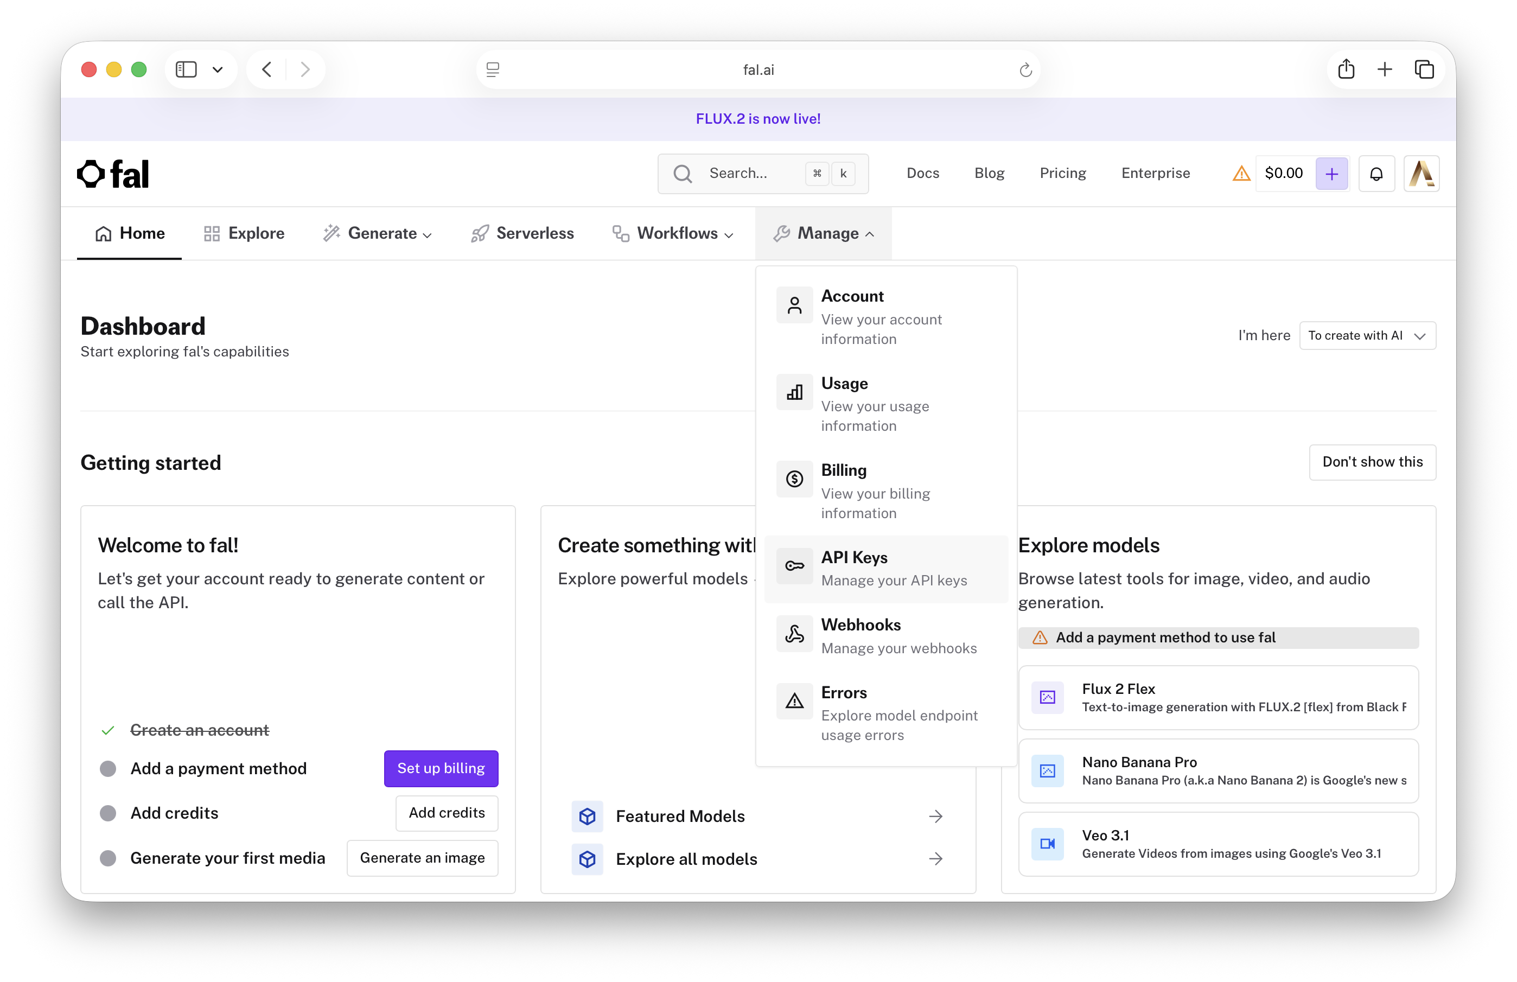Open the user profile avatar
Viewport: 1517px width, 982px height.
(1422, 174)
